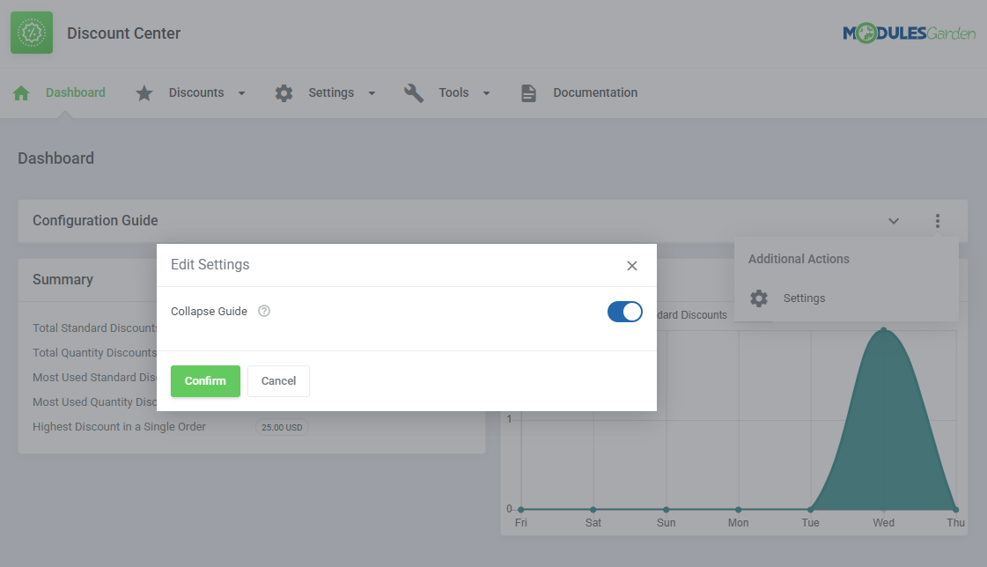Toggle the Collapse Guide switch
The height and width of the screenshot is (567, 987).
pyautogui.click(x=624, y=312)
